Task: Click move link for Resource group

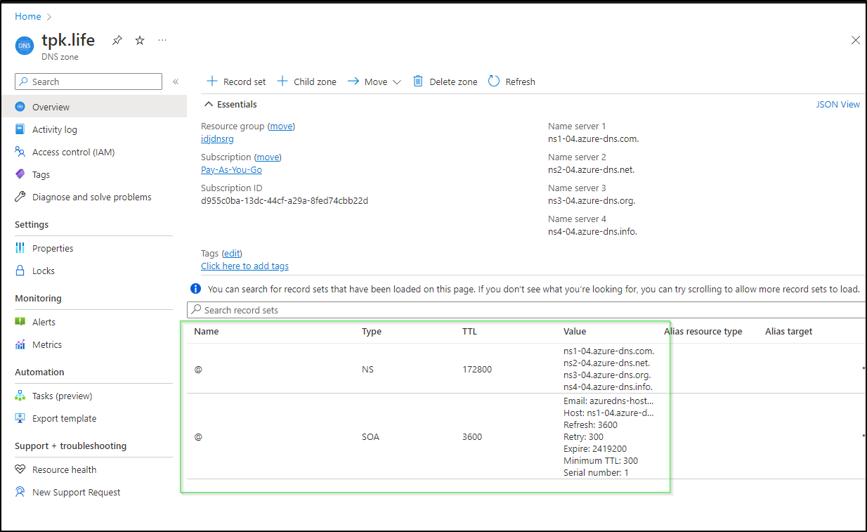Action: pos(281,126)
